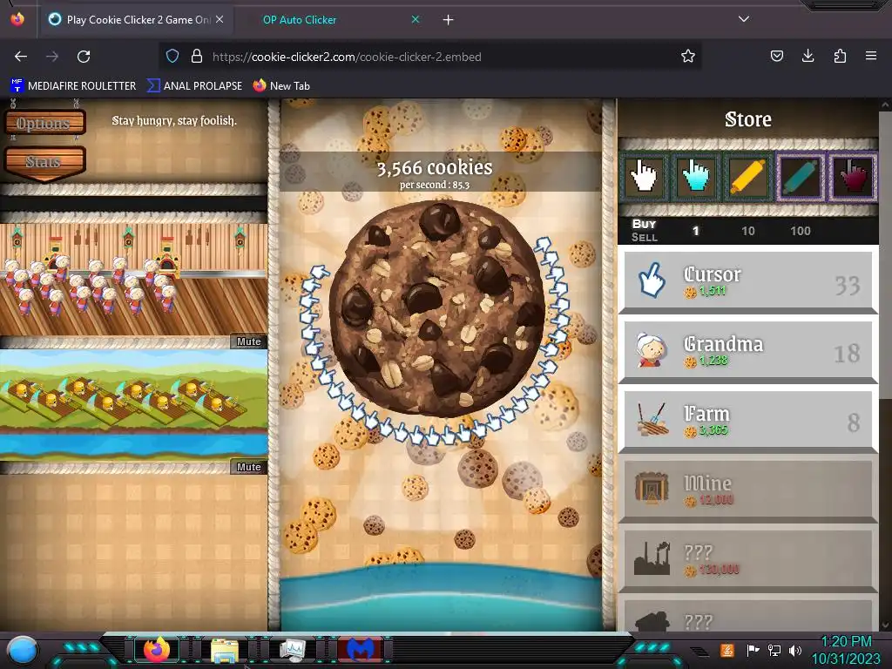The width and height of the screenshot is (892, 669).
Task: Switch store mode to Buy
Action: [x=644, y=224]
